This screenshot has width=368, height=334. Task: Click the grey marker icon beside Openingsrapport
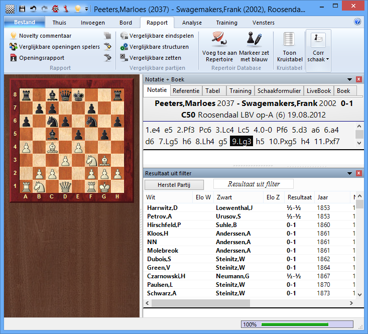[x=107, y=58]
